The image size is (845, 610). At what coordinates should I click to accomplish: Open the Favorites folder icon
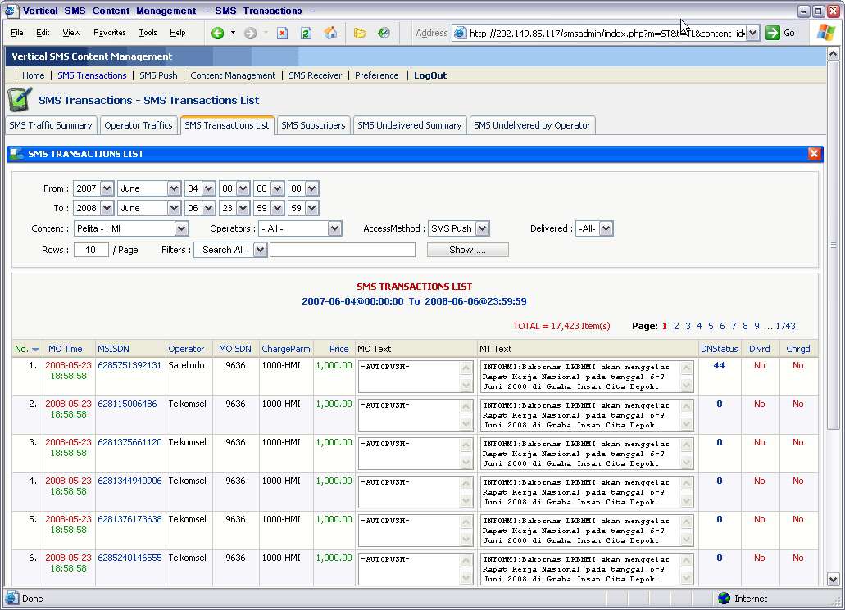tap(360, 34)
